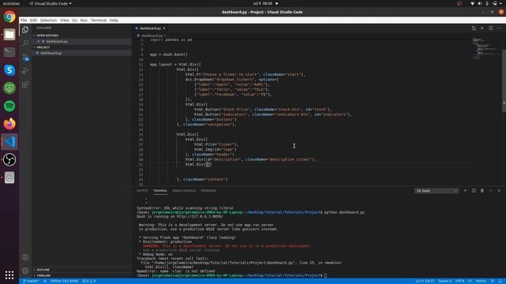The width and height of the screenshot is (506, 284).
Task: Open the Help menu
Action: point(114,21)
